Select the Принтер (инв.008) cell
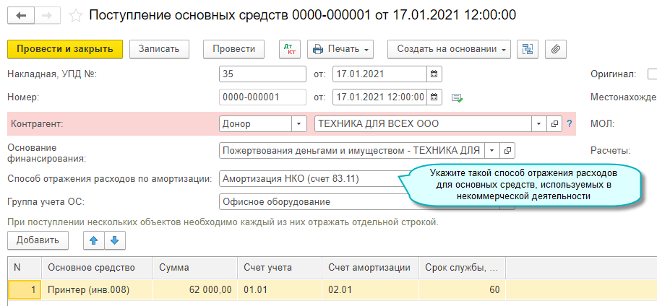The width and height of the screenshot is (657, 306). [x=97, y=289]
